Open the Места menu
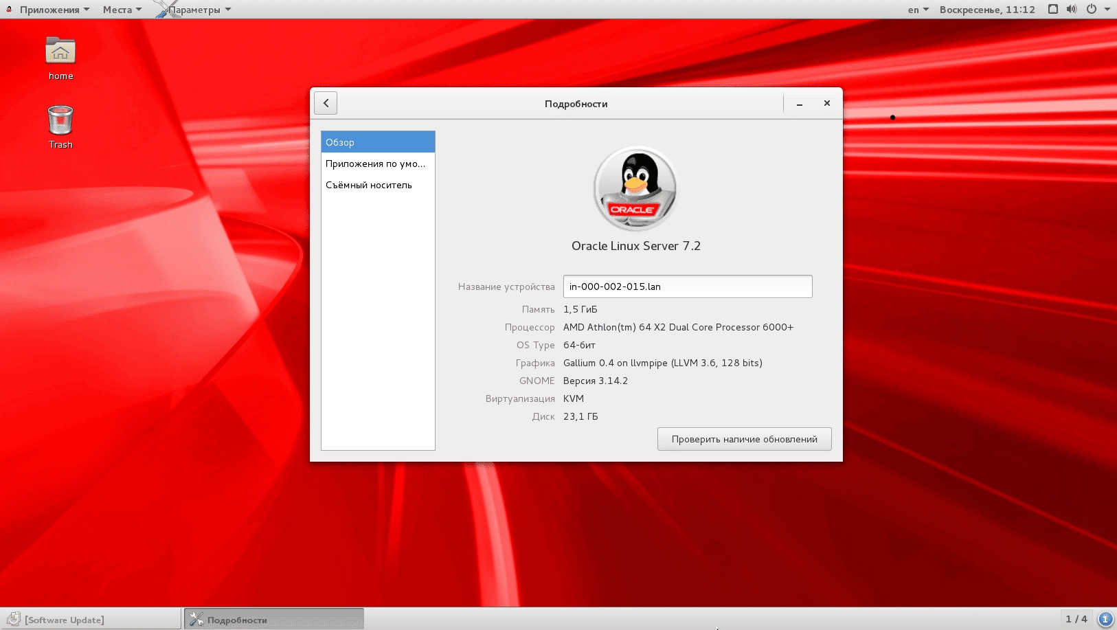Image resolution: width=1117 pixels, height=630 pixels. tap(122, 10)
